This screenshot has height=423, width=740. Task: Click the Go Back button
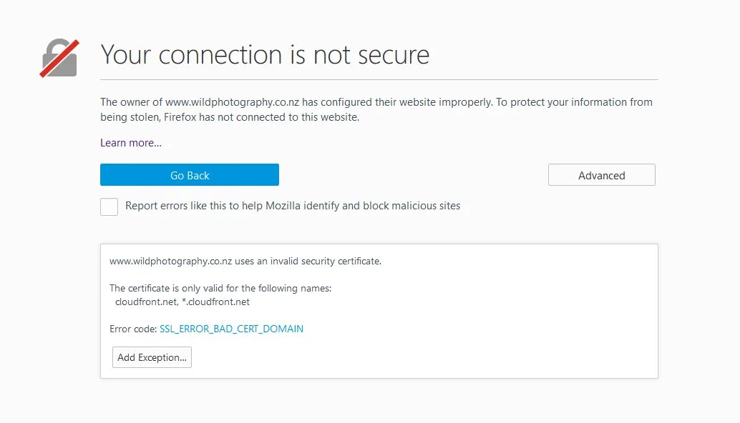[x=190, y=175]
